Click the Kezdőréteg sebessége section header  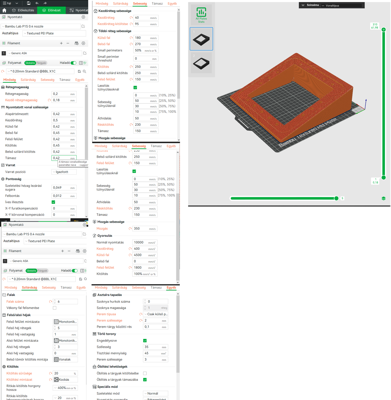tap(115, 11)
